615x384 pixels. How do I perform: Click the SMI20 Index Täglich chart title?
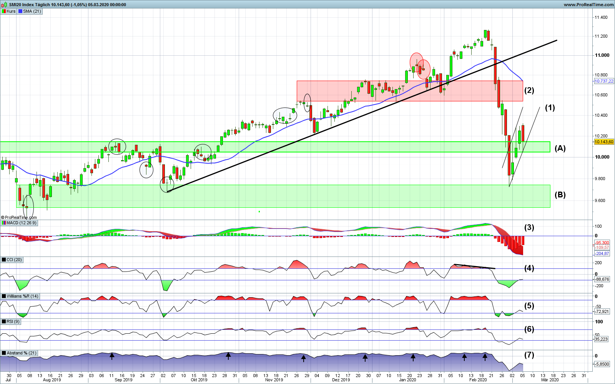[68, 5]
